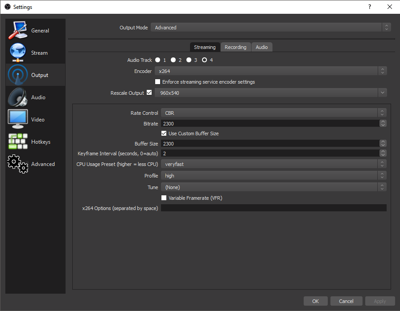This screenshot has width=400, height=311.
Task: Select Audio Track 1
Action: click(158, 60)
